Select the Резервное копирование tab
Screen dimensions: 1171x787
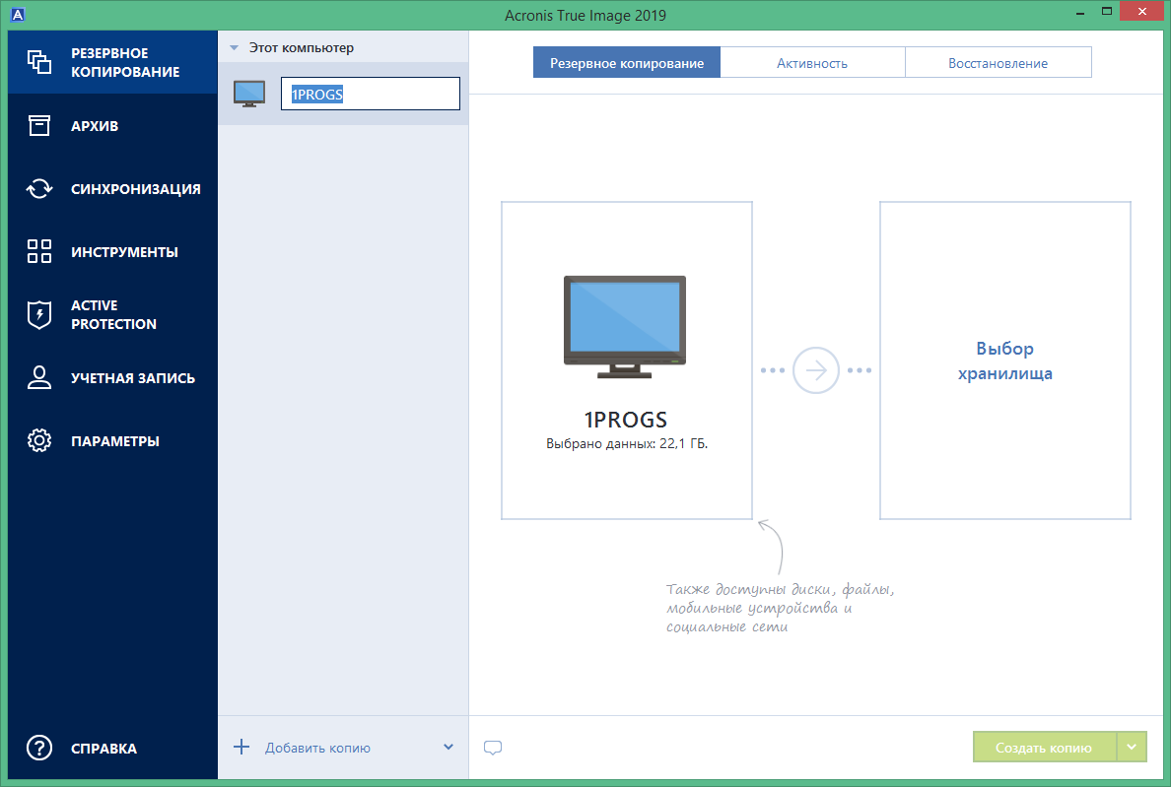coord(626,61)
